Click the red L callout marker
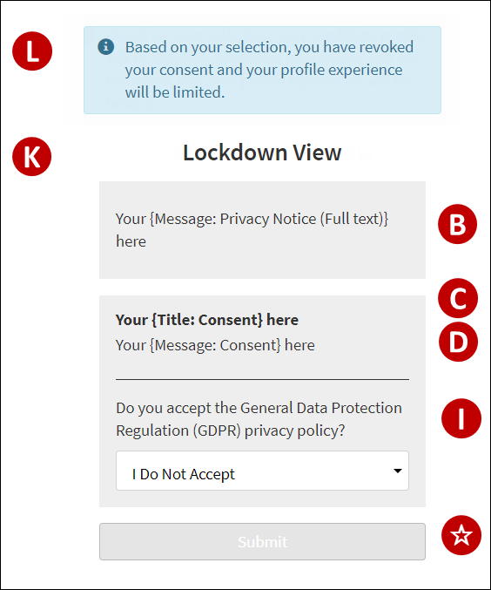The height and width of the screenshot is (590, 491). point(32,51)
